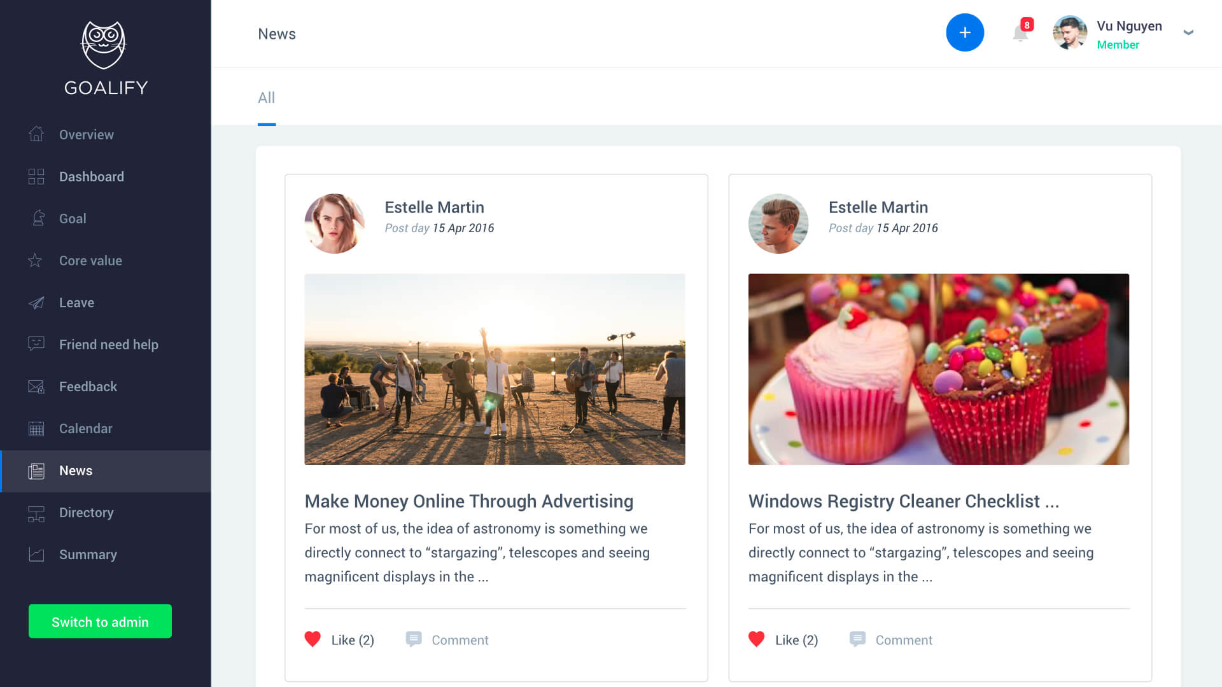Click the Feedback envelope icon
The image size is (1222, 687).
coord(36,387)
